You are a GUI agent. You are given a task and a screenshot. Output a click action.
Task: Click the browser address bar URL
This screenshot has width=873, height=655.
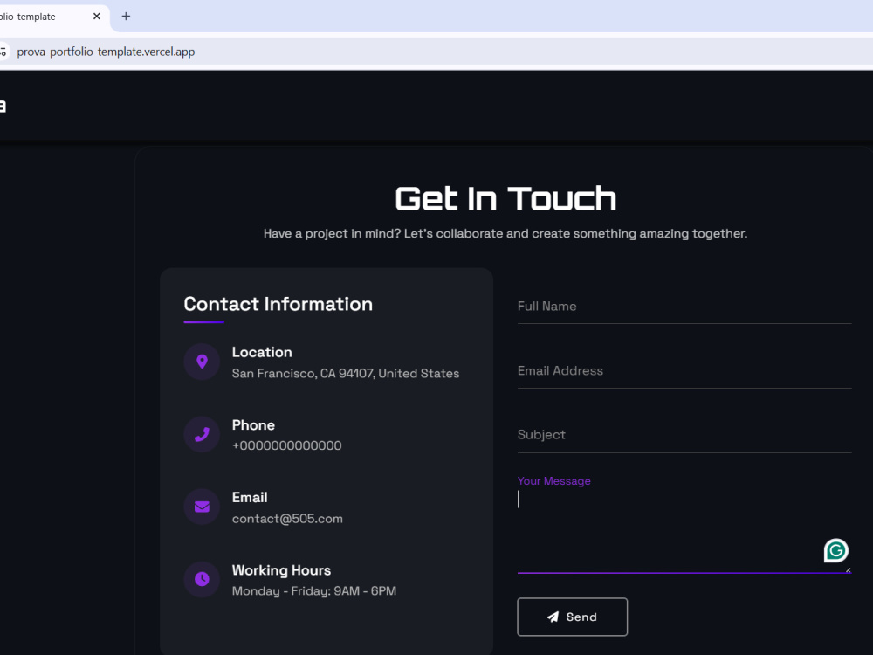pyautogui.click(x=106, y=52)
